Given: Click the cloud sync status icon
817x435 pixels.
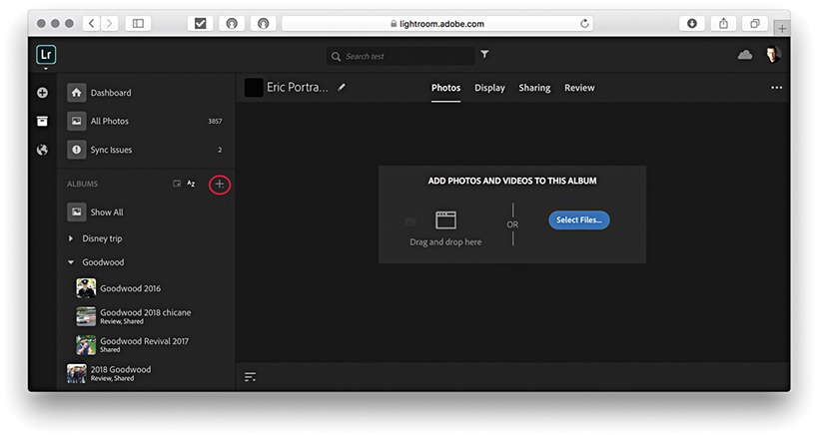Looking at the screenshot, I should pos(745,55).
